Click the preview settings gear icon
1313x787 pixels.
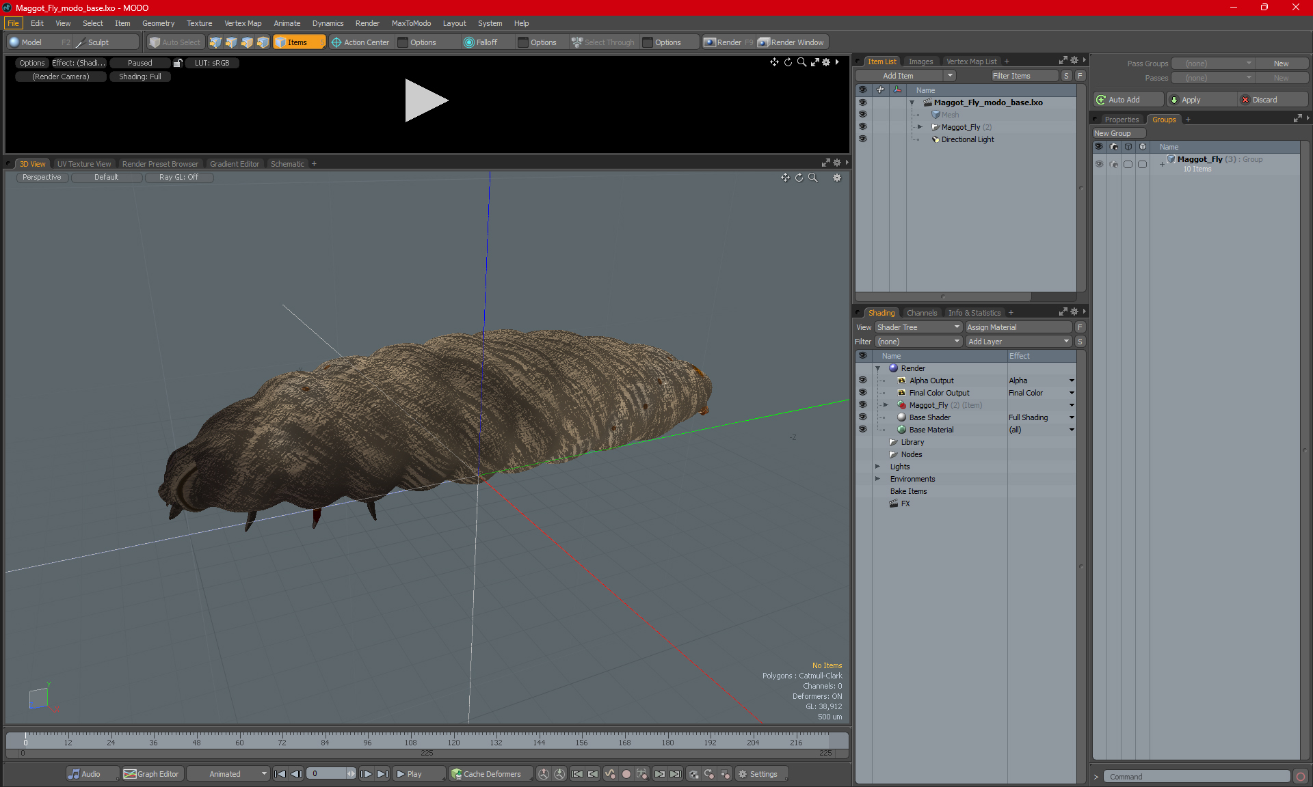[x=826, y=62]
